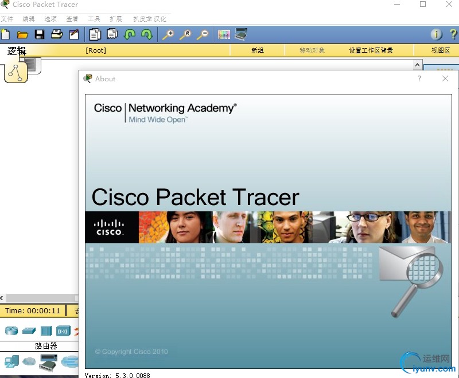Select the Hubs device category icon
The width and height of the screenshot is (459, 378).
(46, 330)
